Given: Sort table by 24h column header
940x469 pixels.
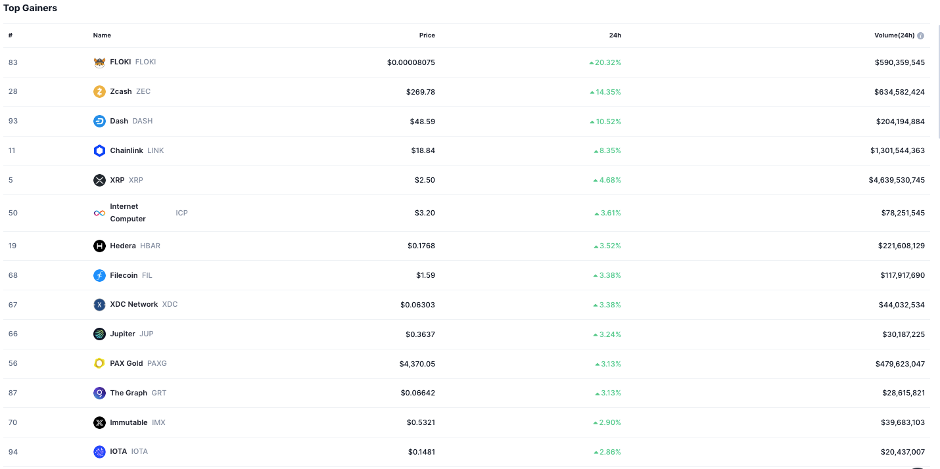Looking at the screenshot, I should tap(615, 35).
